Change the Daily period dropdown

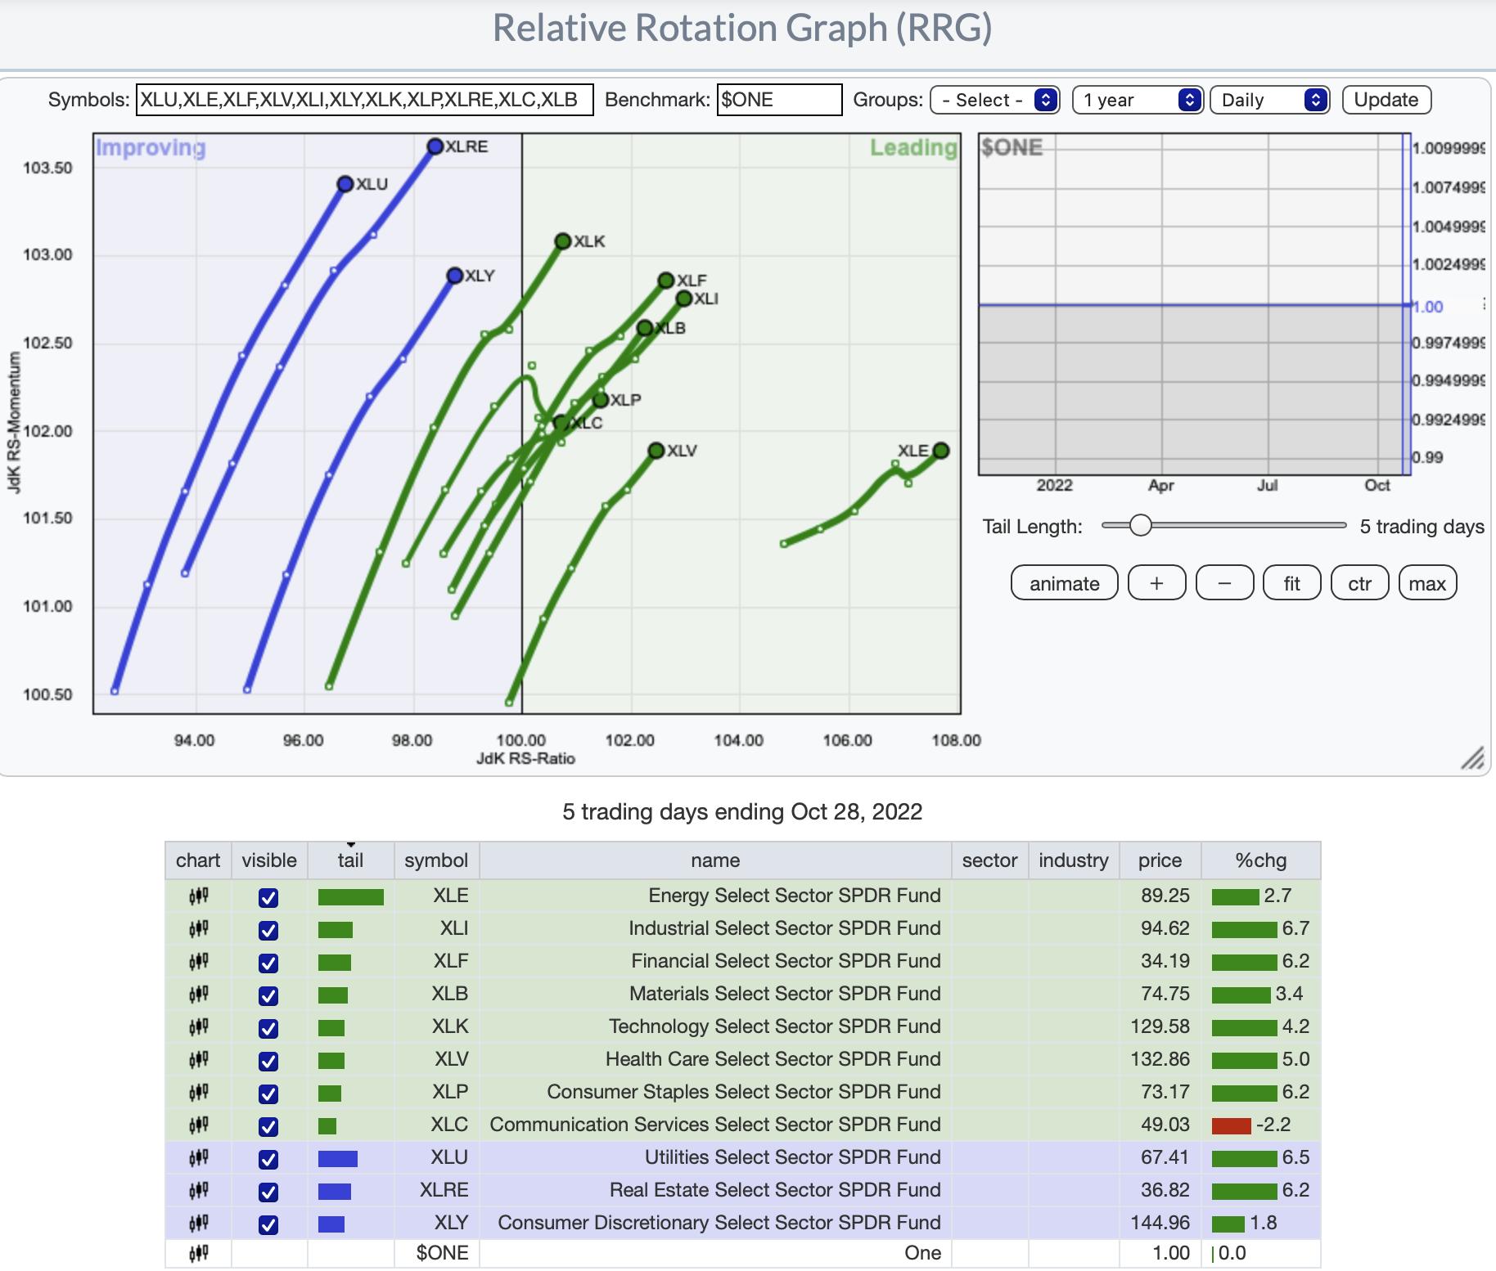(x=1268, y=100)
